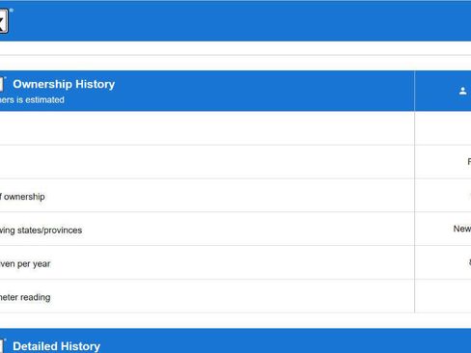Click the owner person icon in the header
The width and height of the screenshot is (471, 353).
pyautogui.click(x=462, y=91)
